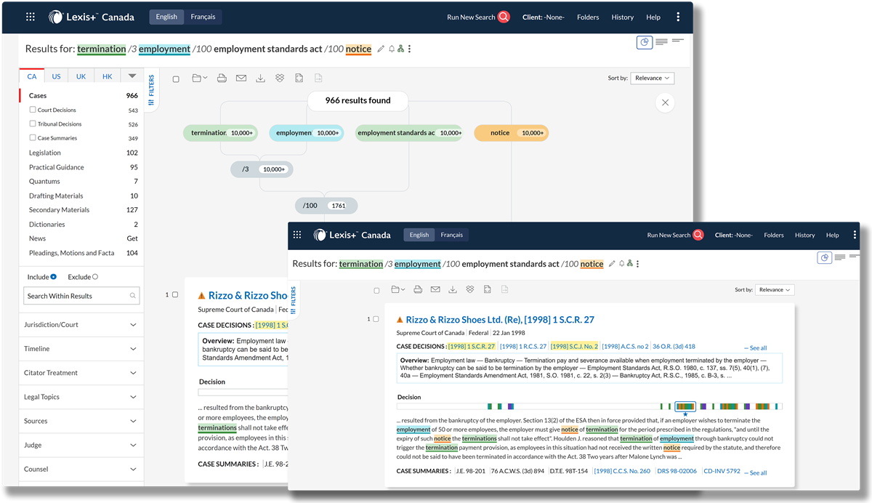This screenshot has height=503, width=872.
Task: Click the Search Within Results input field
Action: click(76, 296)
